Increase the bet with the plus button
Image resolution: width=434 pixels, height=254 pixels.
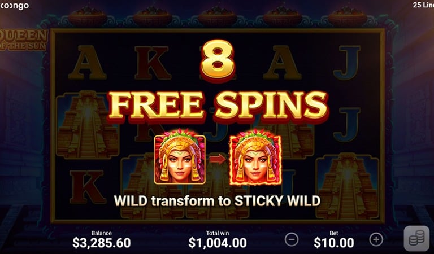pyautogui.click(x=376, y=239)
